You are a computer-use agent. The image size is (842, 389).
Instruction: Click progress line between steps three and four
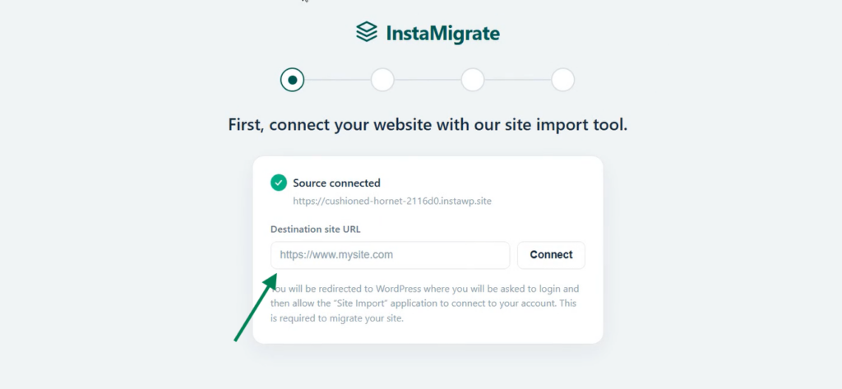(518, 80)
